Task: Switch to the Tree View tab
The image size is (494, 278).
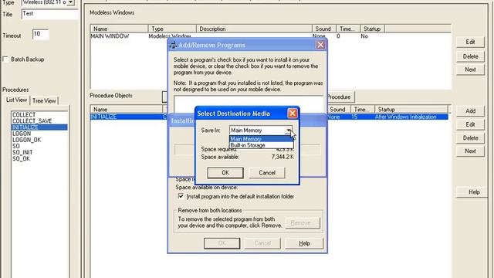Action: (44, 101)
